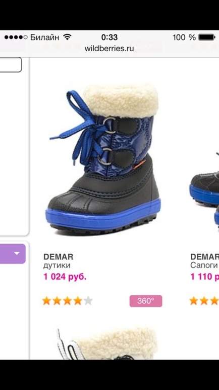Click the first orange rating star
This screenshot has width=219, height=390.
pyautogui.click(x=46, y=301)
